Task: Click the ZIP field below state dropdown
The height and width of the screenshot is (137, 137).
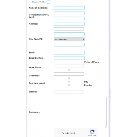Action: pyautogui.click(x=69, y=45)
